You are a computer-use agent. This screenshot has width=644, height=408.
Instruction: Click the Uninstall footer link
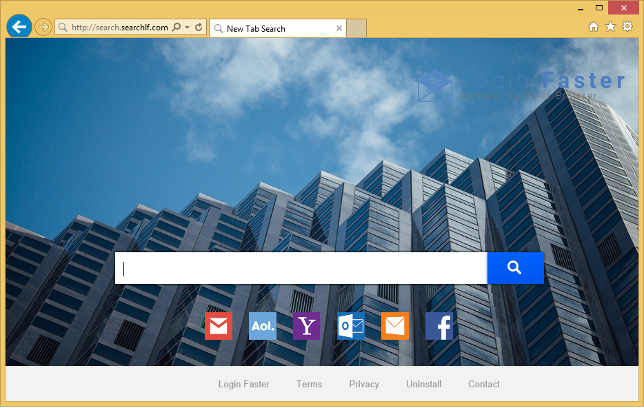click(x=423, y=385)
